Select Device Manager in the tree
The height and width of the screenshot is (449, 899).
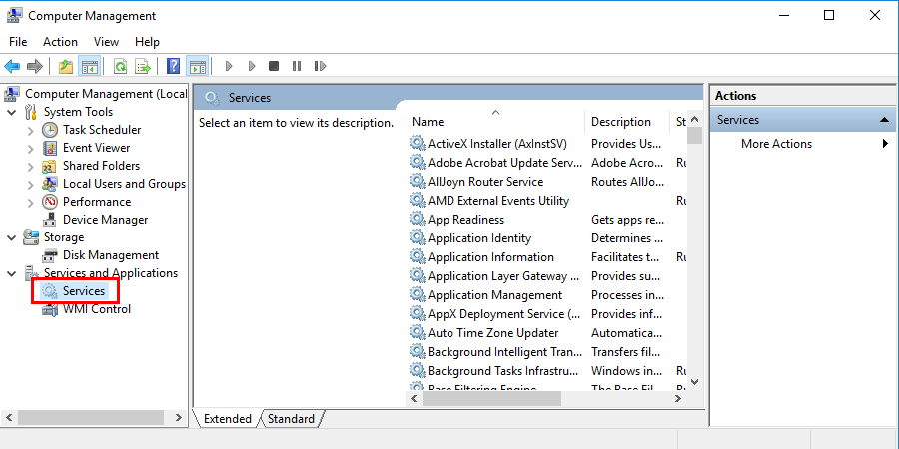(x=105, y=220)
